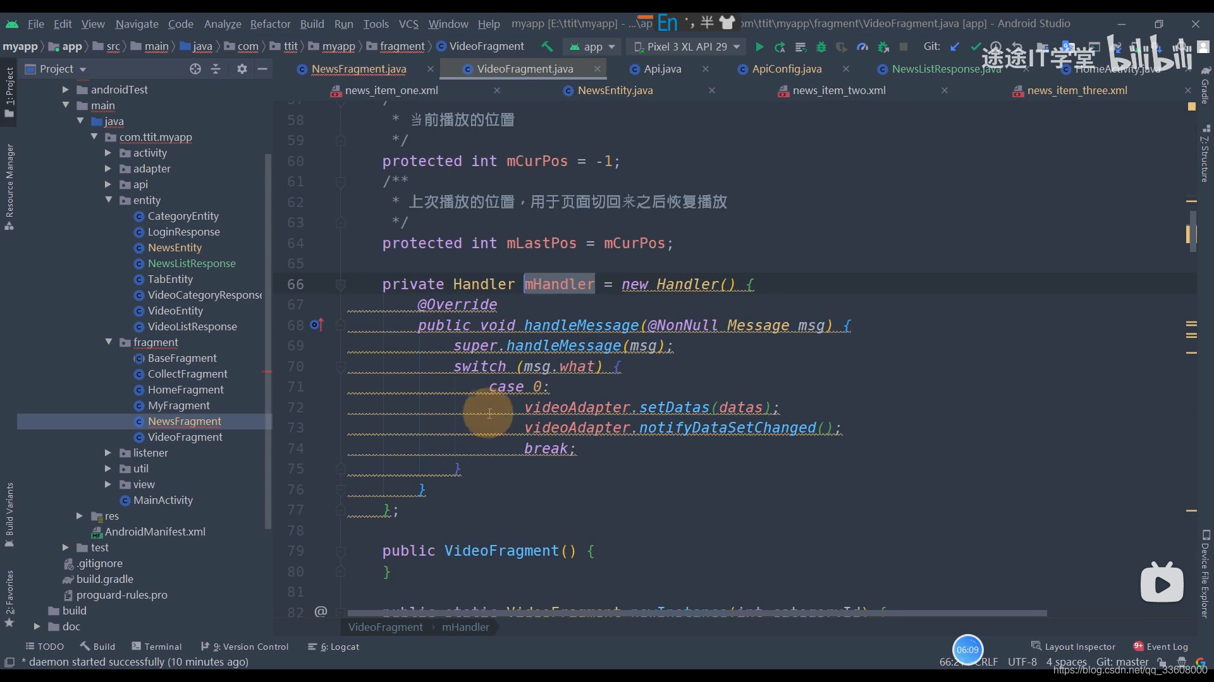
Task: Expand the adapter package
Action: point(107,169)
